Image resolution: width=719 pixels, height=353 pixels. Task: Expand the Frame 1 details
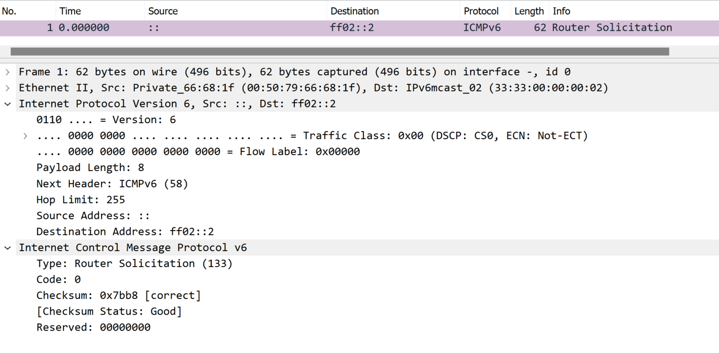coord(7,71)
